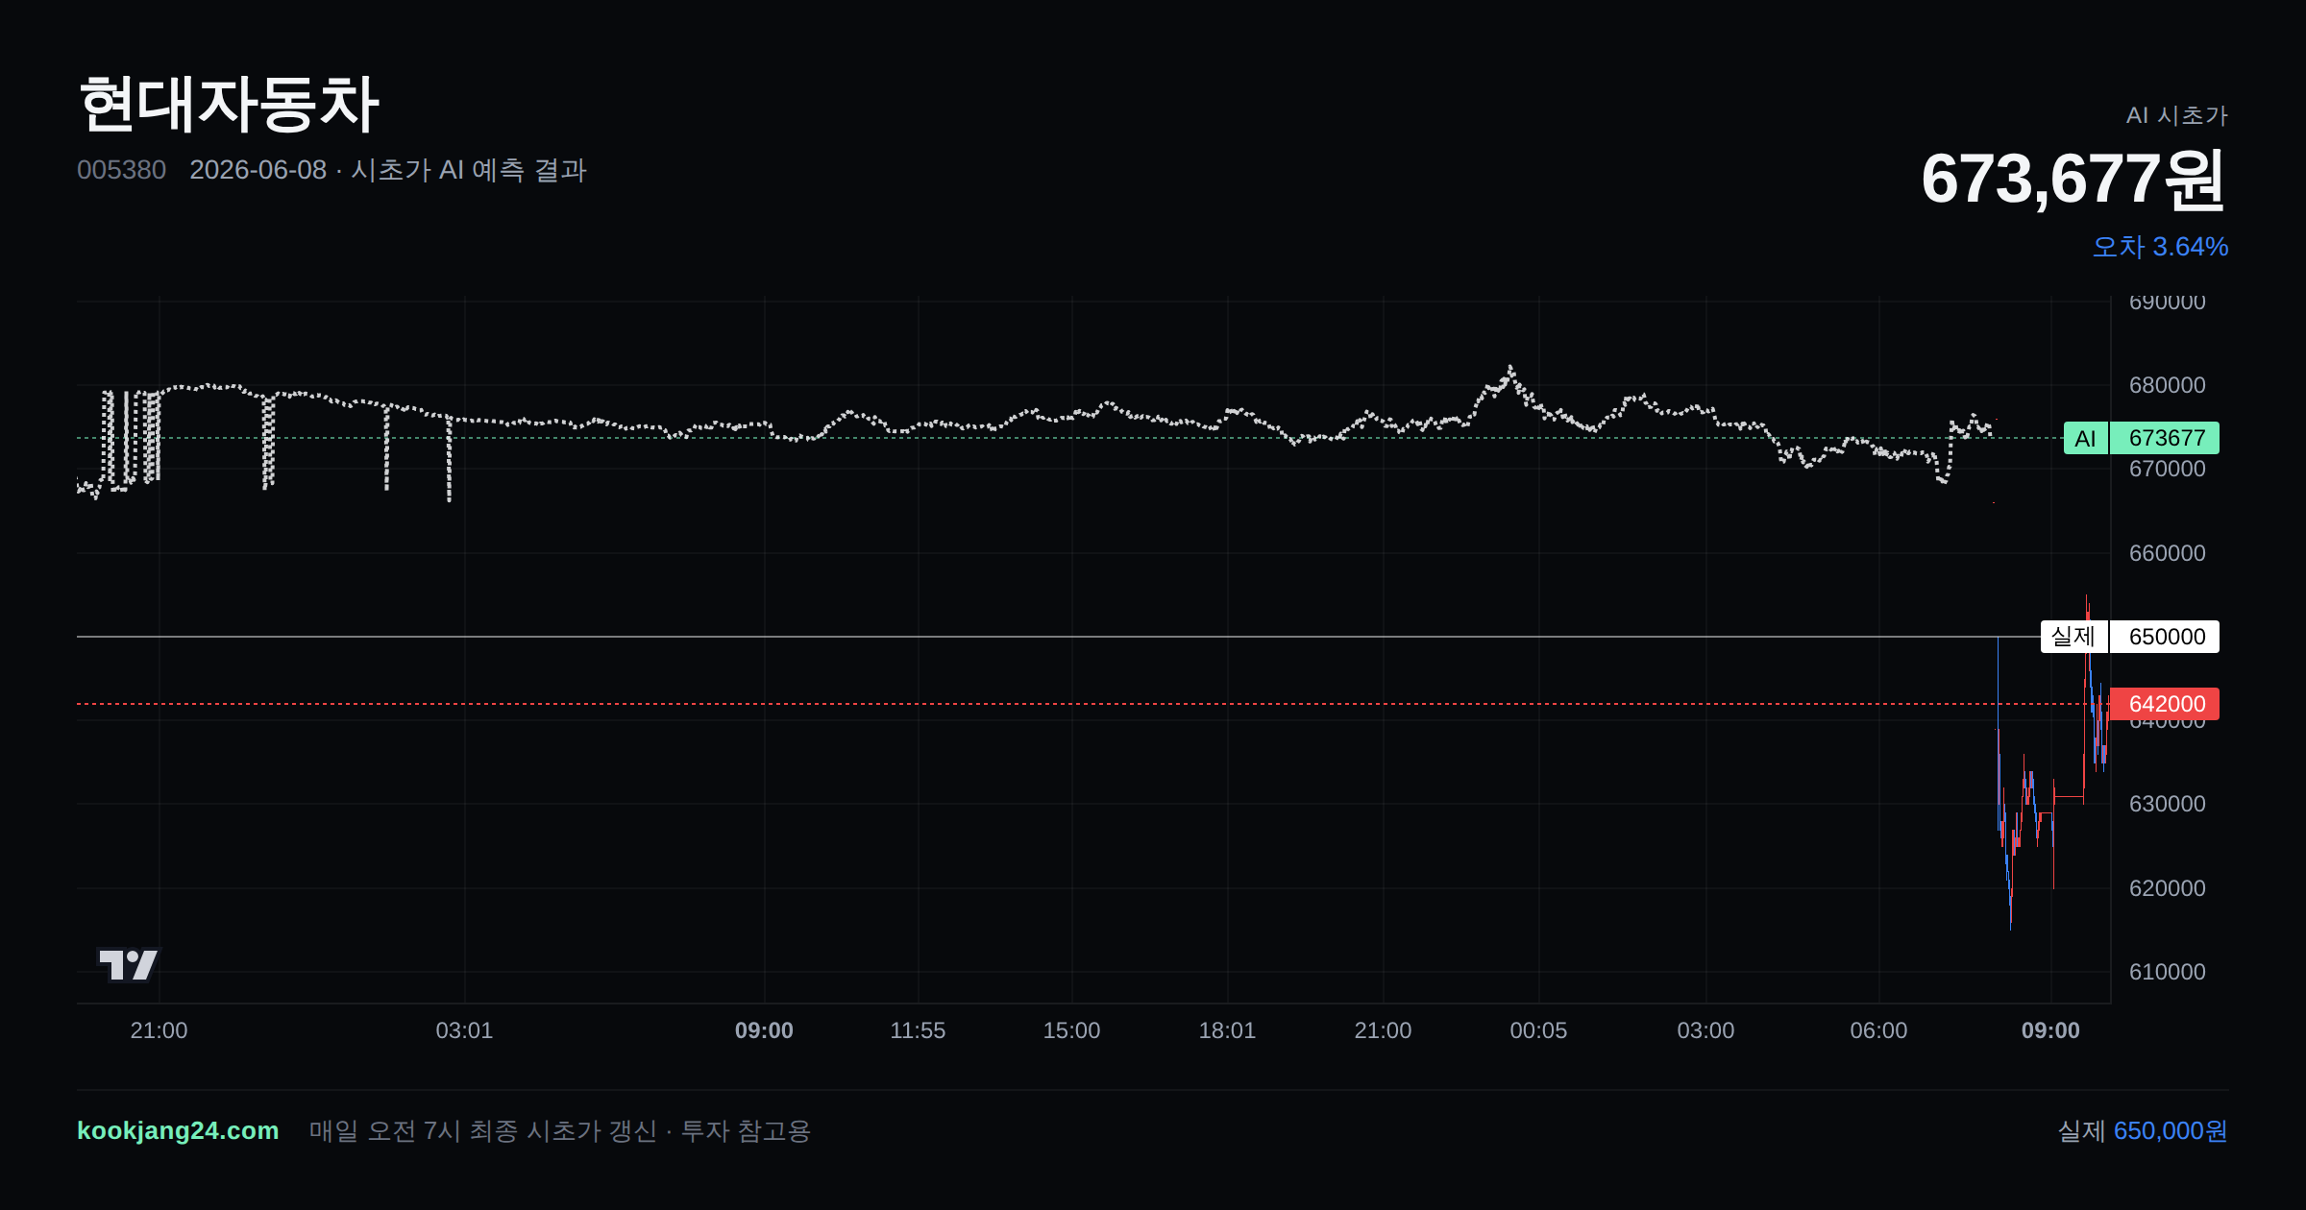
Task: Click the 673,677원 AI opening price
Action: click(2073, 180)
